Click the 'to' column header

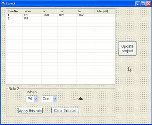[x=85, y=11]
